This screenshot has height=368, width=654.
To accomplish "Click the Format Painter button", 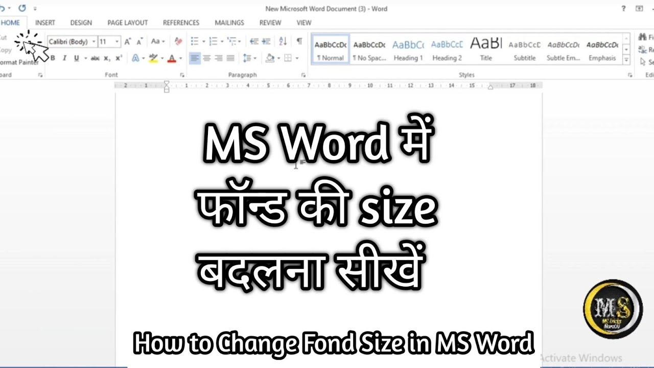I will (x=19, y=62).
